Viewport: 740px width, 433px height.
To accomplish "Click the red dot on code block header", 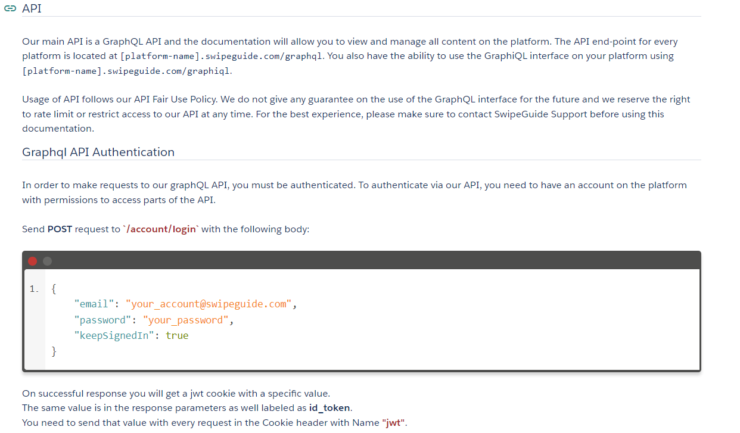I will 32,261.
